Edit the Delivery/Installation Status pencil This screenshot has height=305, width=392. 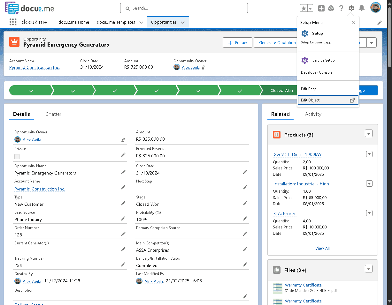coord(245,264)
